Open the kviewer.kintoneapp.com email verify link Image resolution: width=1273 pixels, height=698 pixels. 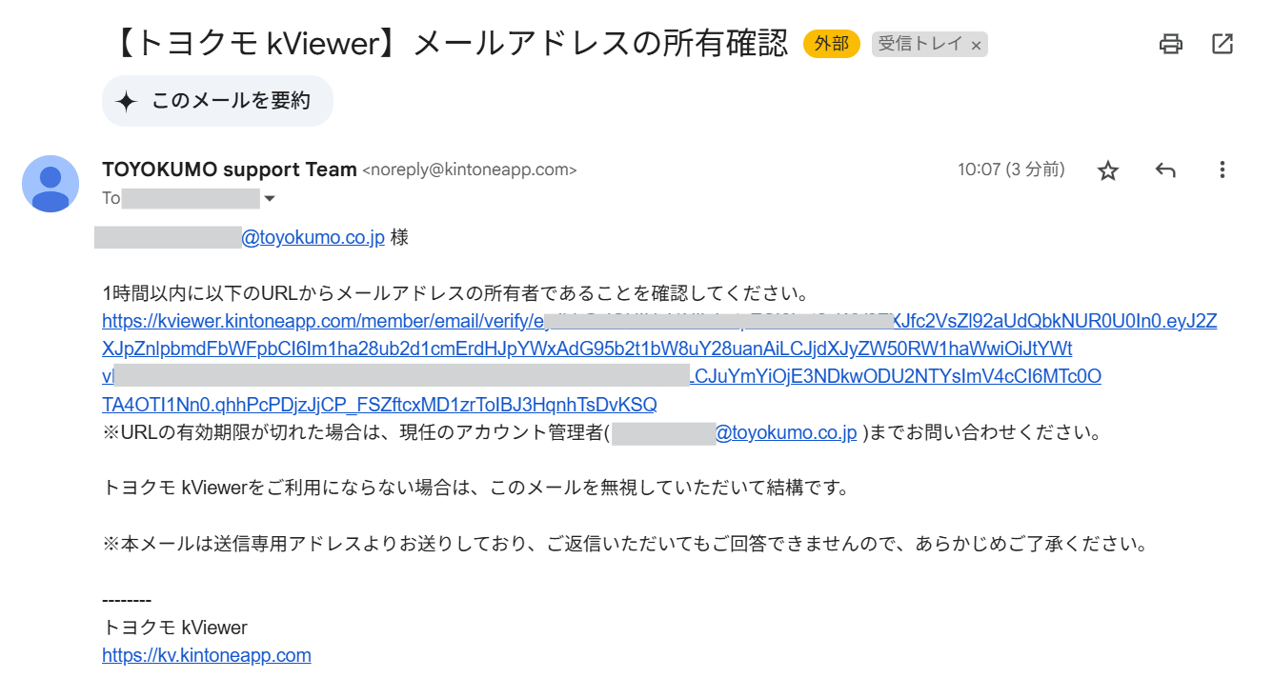point(659,363)
